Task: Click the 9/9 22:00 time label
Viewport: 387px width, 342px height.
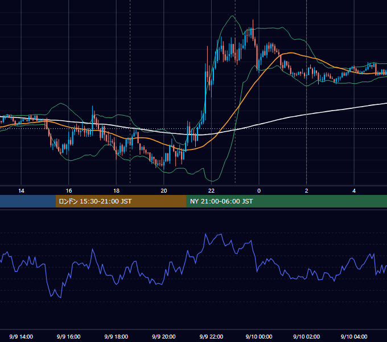Action: pyautogui.click(x=211, y=336)
